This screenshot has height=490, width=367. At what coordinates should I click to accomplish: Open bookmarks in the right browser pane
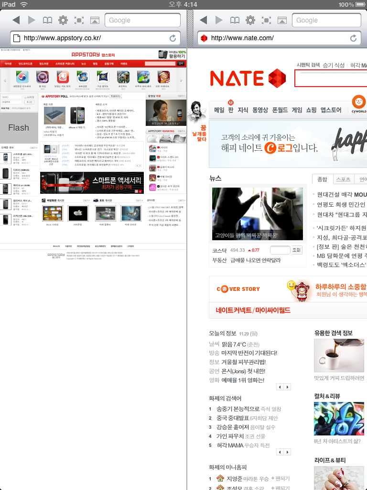click(235, 20)
